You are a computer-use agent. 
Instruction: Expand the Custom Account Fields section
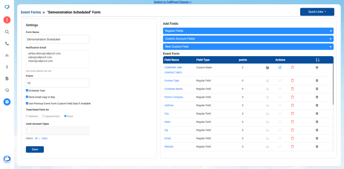pos(248,39)
